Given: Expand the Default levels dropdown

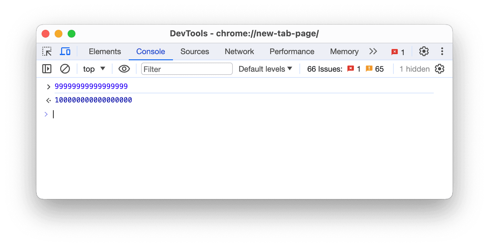Looking at the screenshot, I should click(265, 69).
